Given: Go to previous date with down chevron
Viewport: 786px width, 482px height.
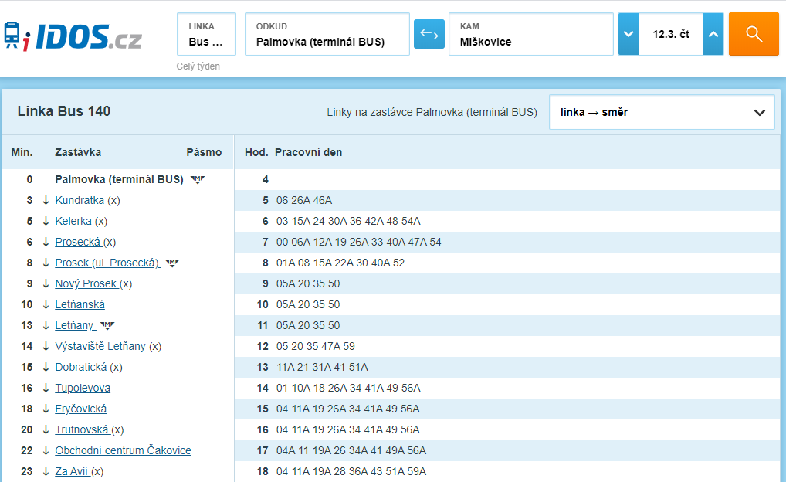Looking at the screenshot, I should pos(628,34).
